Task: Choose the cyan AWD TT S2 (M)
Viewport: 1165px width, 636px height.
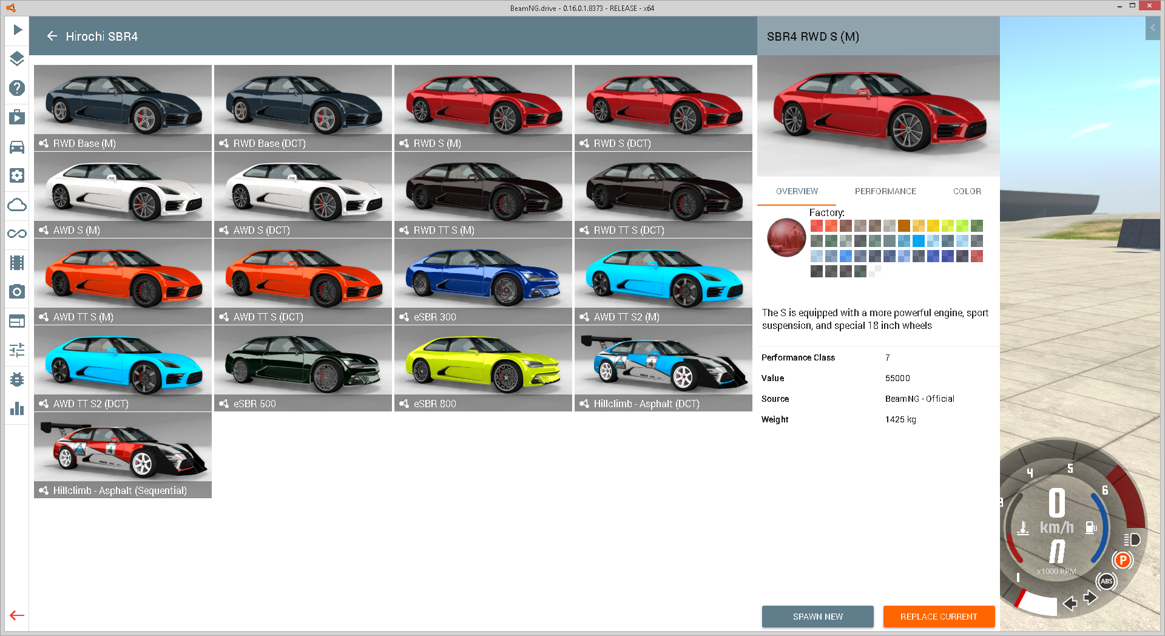Action: (663, 282)
